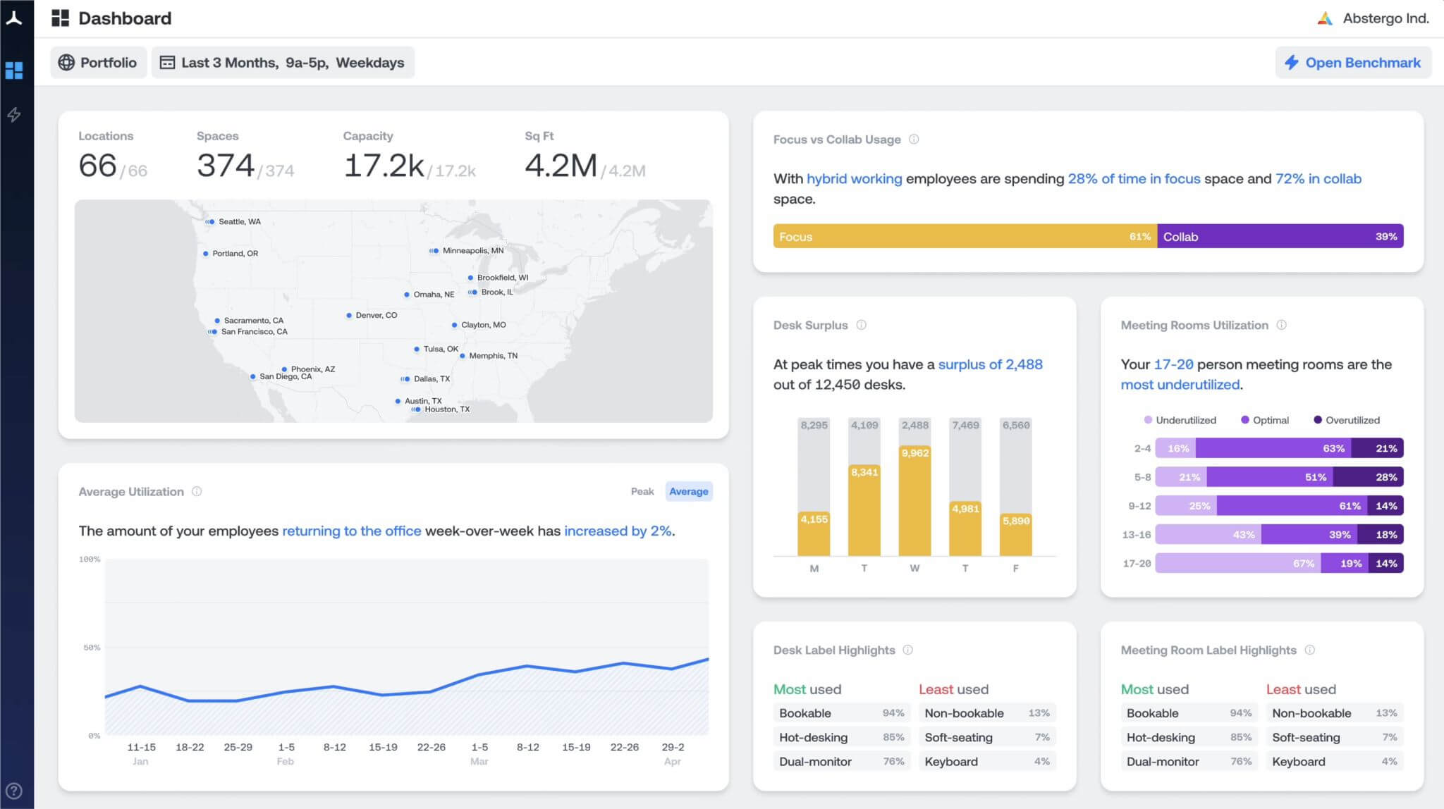Click info icon beside Meeting Rooms Utilization
The image size is (1444, 809).
tap(1281, 325)
